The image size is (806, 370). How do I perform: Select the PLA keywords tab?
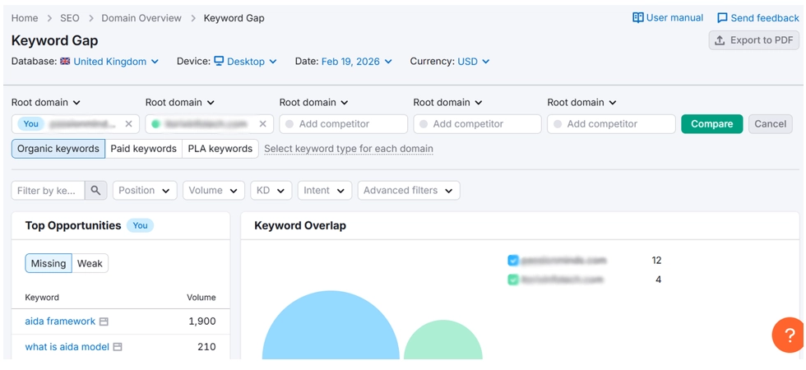coord(220,149)
